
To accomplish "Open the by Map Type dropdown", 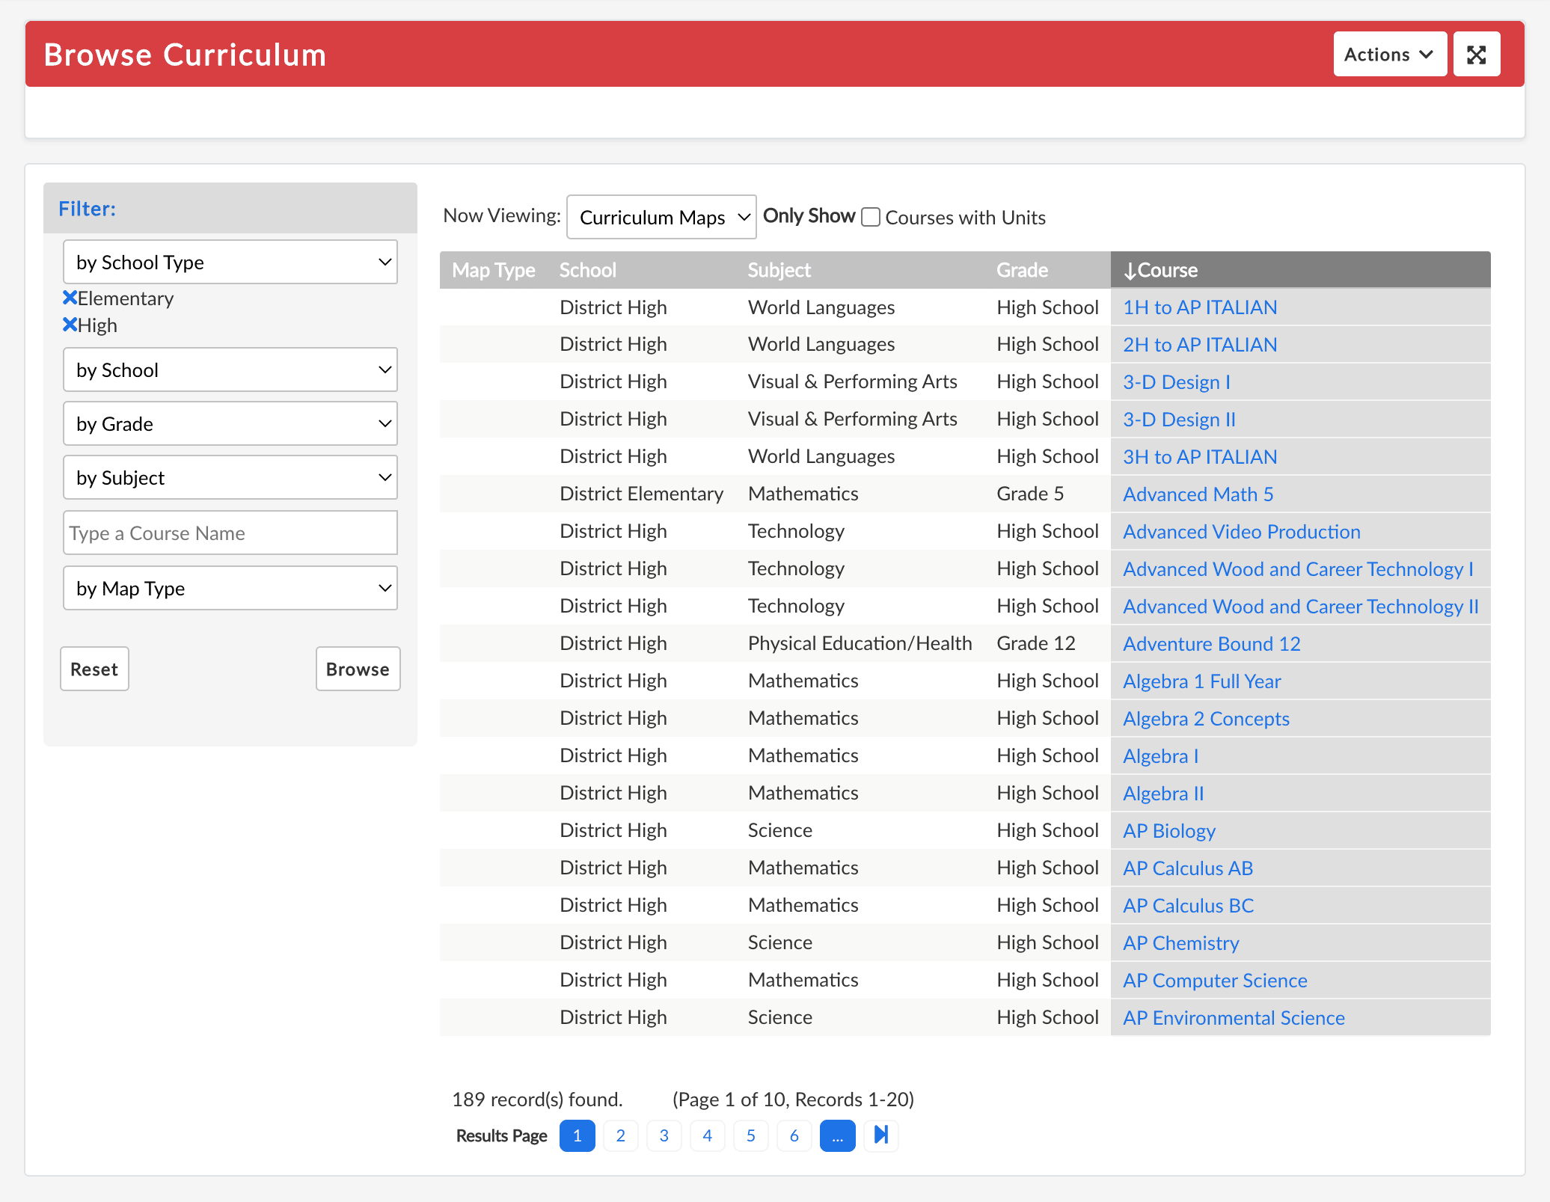I will (x=230, y=588).
